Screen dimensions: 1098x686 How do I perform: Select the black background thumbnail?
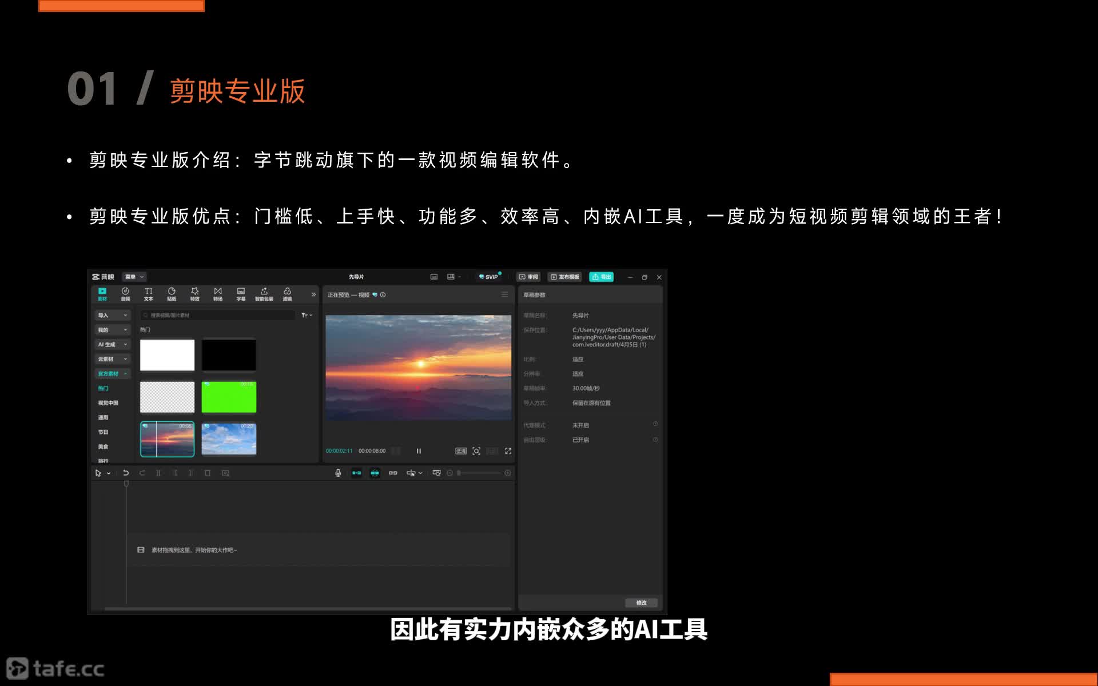point(229,355)
